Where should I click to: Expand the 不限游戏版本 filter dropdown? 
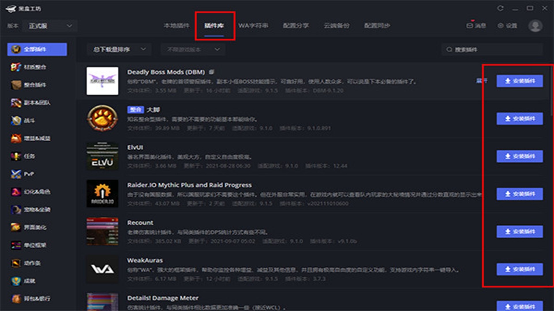click(193, 50)
